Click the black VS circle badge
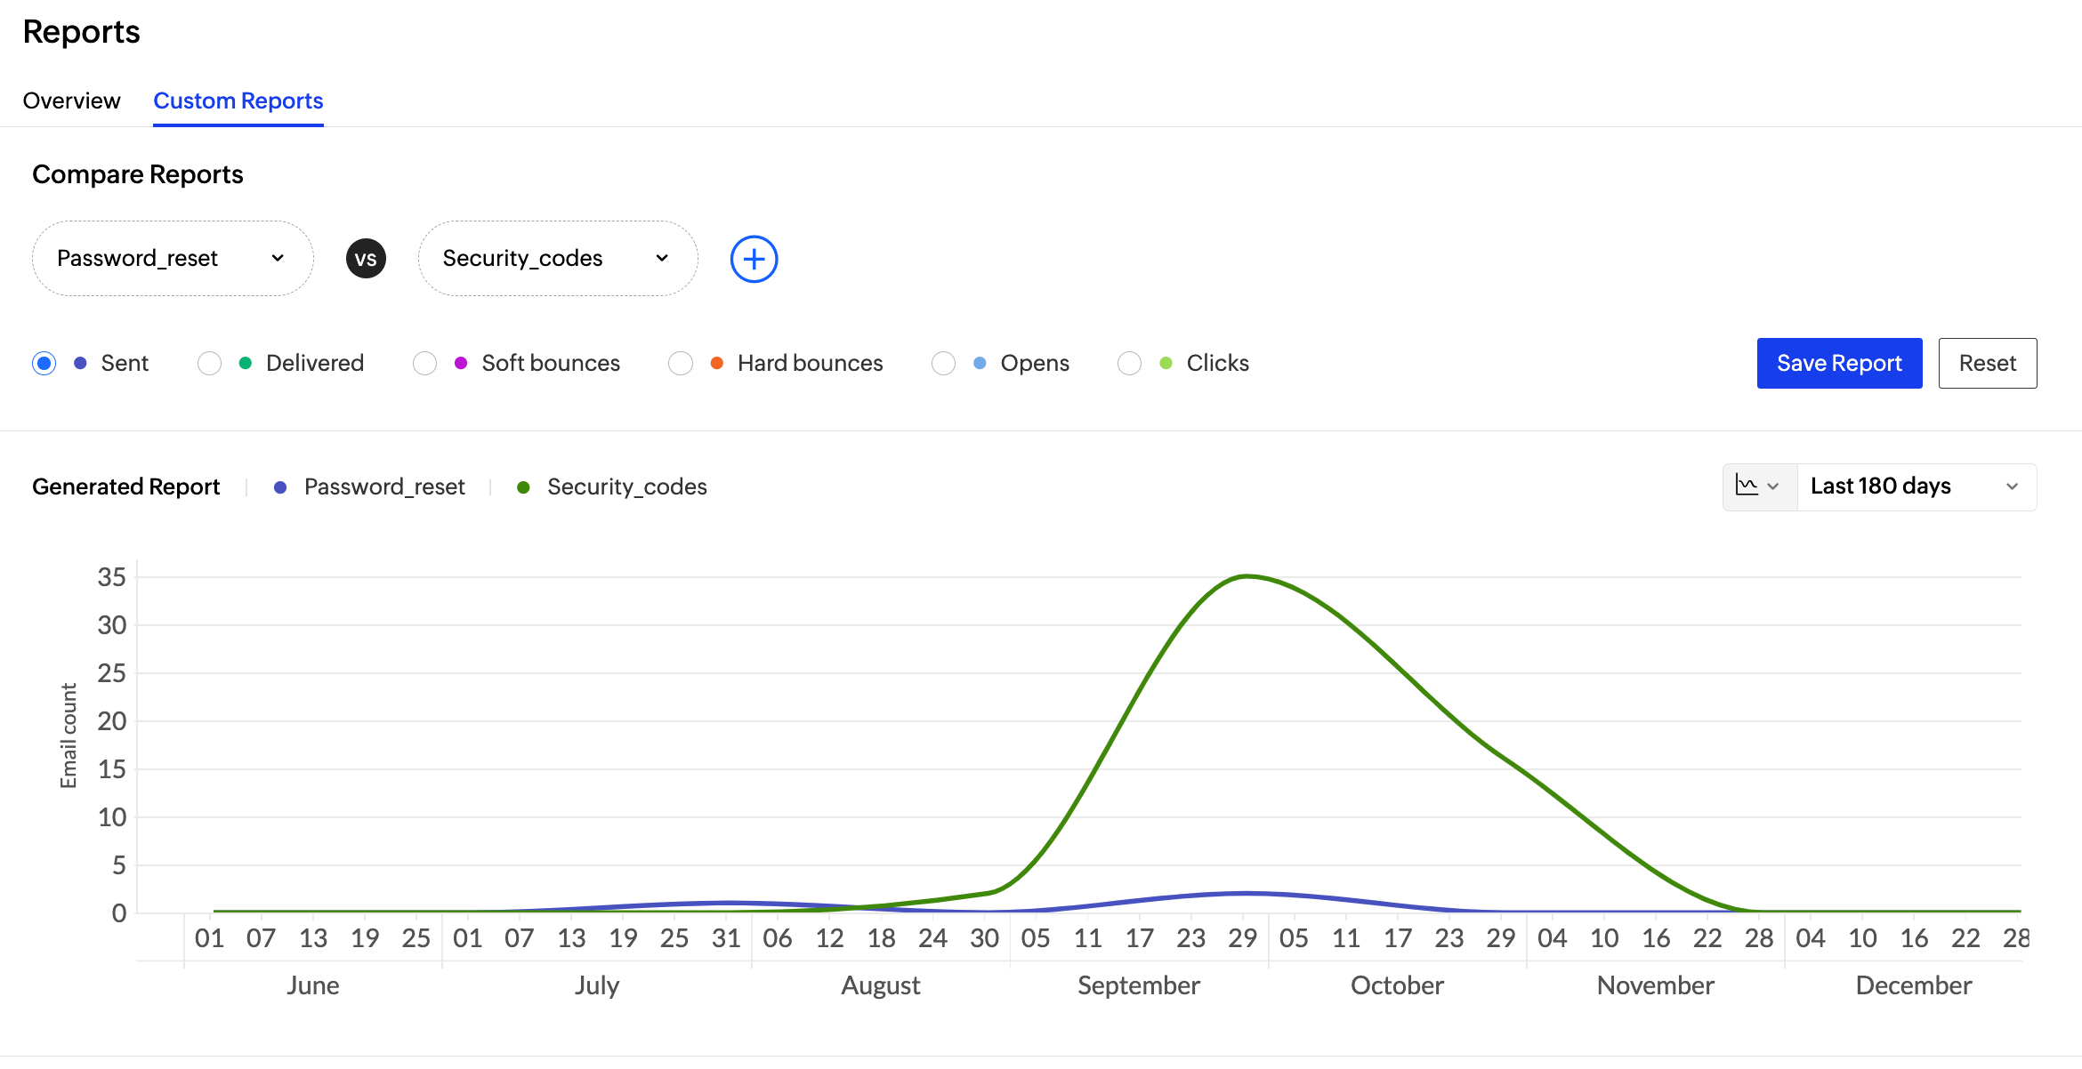This screenshot has width=2082, height=1069. tap(366, 259)
